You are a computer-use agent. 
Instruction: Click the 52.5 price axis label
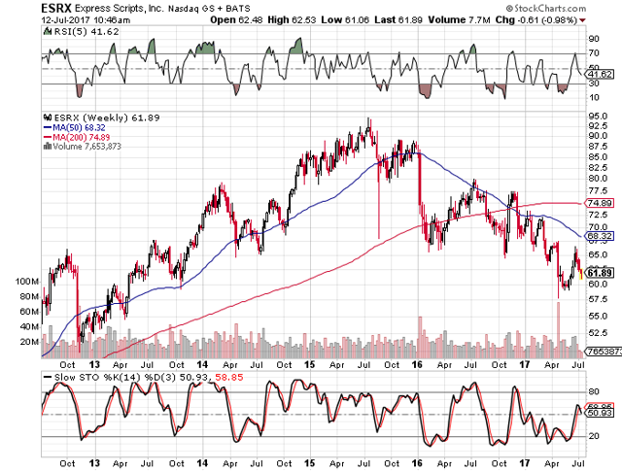pos(598,333)
